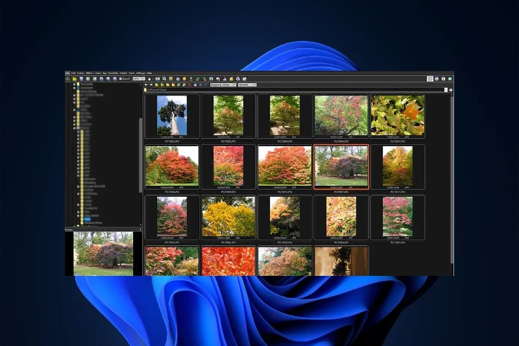The width and height of the screenshot is (519, 346).
Task: Click the folder tree vertical scrollbar
Action: (x=140, y=155)
